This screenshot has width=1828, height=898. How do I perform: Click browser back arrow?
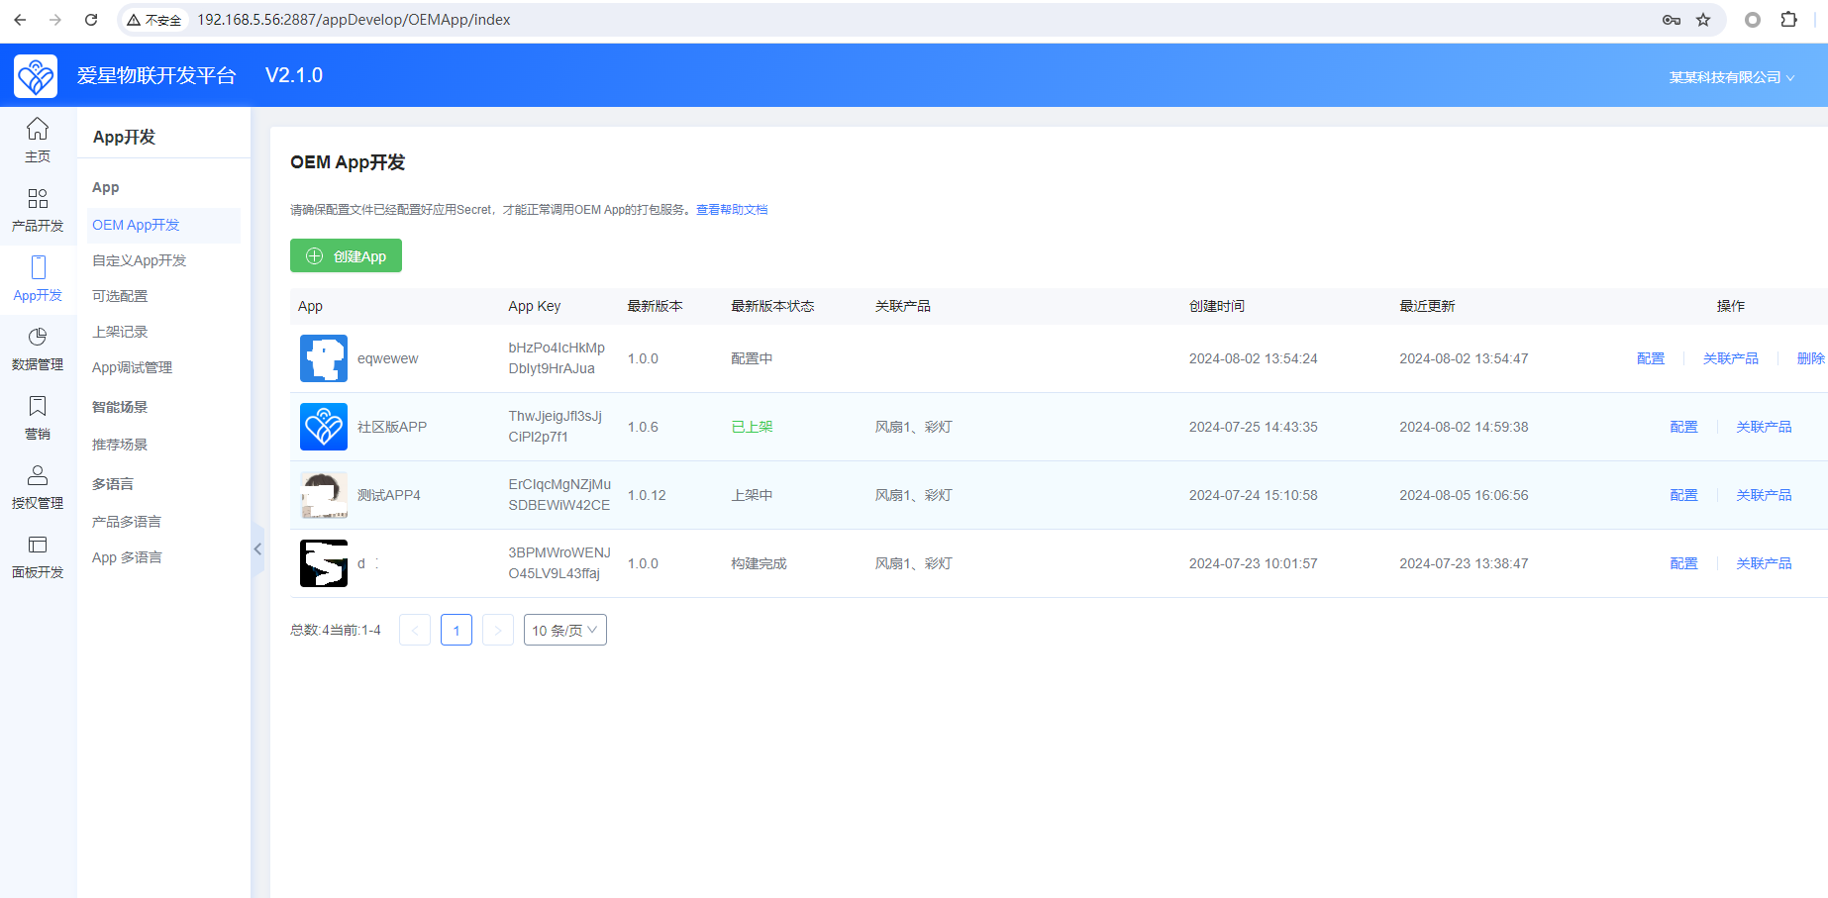tap(20, 20)
